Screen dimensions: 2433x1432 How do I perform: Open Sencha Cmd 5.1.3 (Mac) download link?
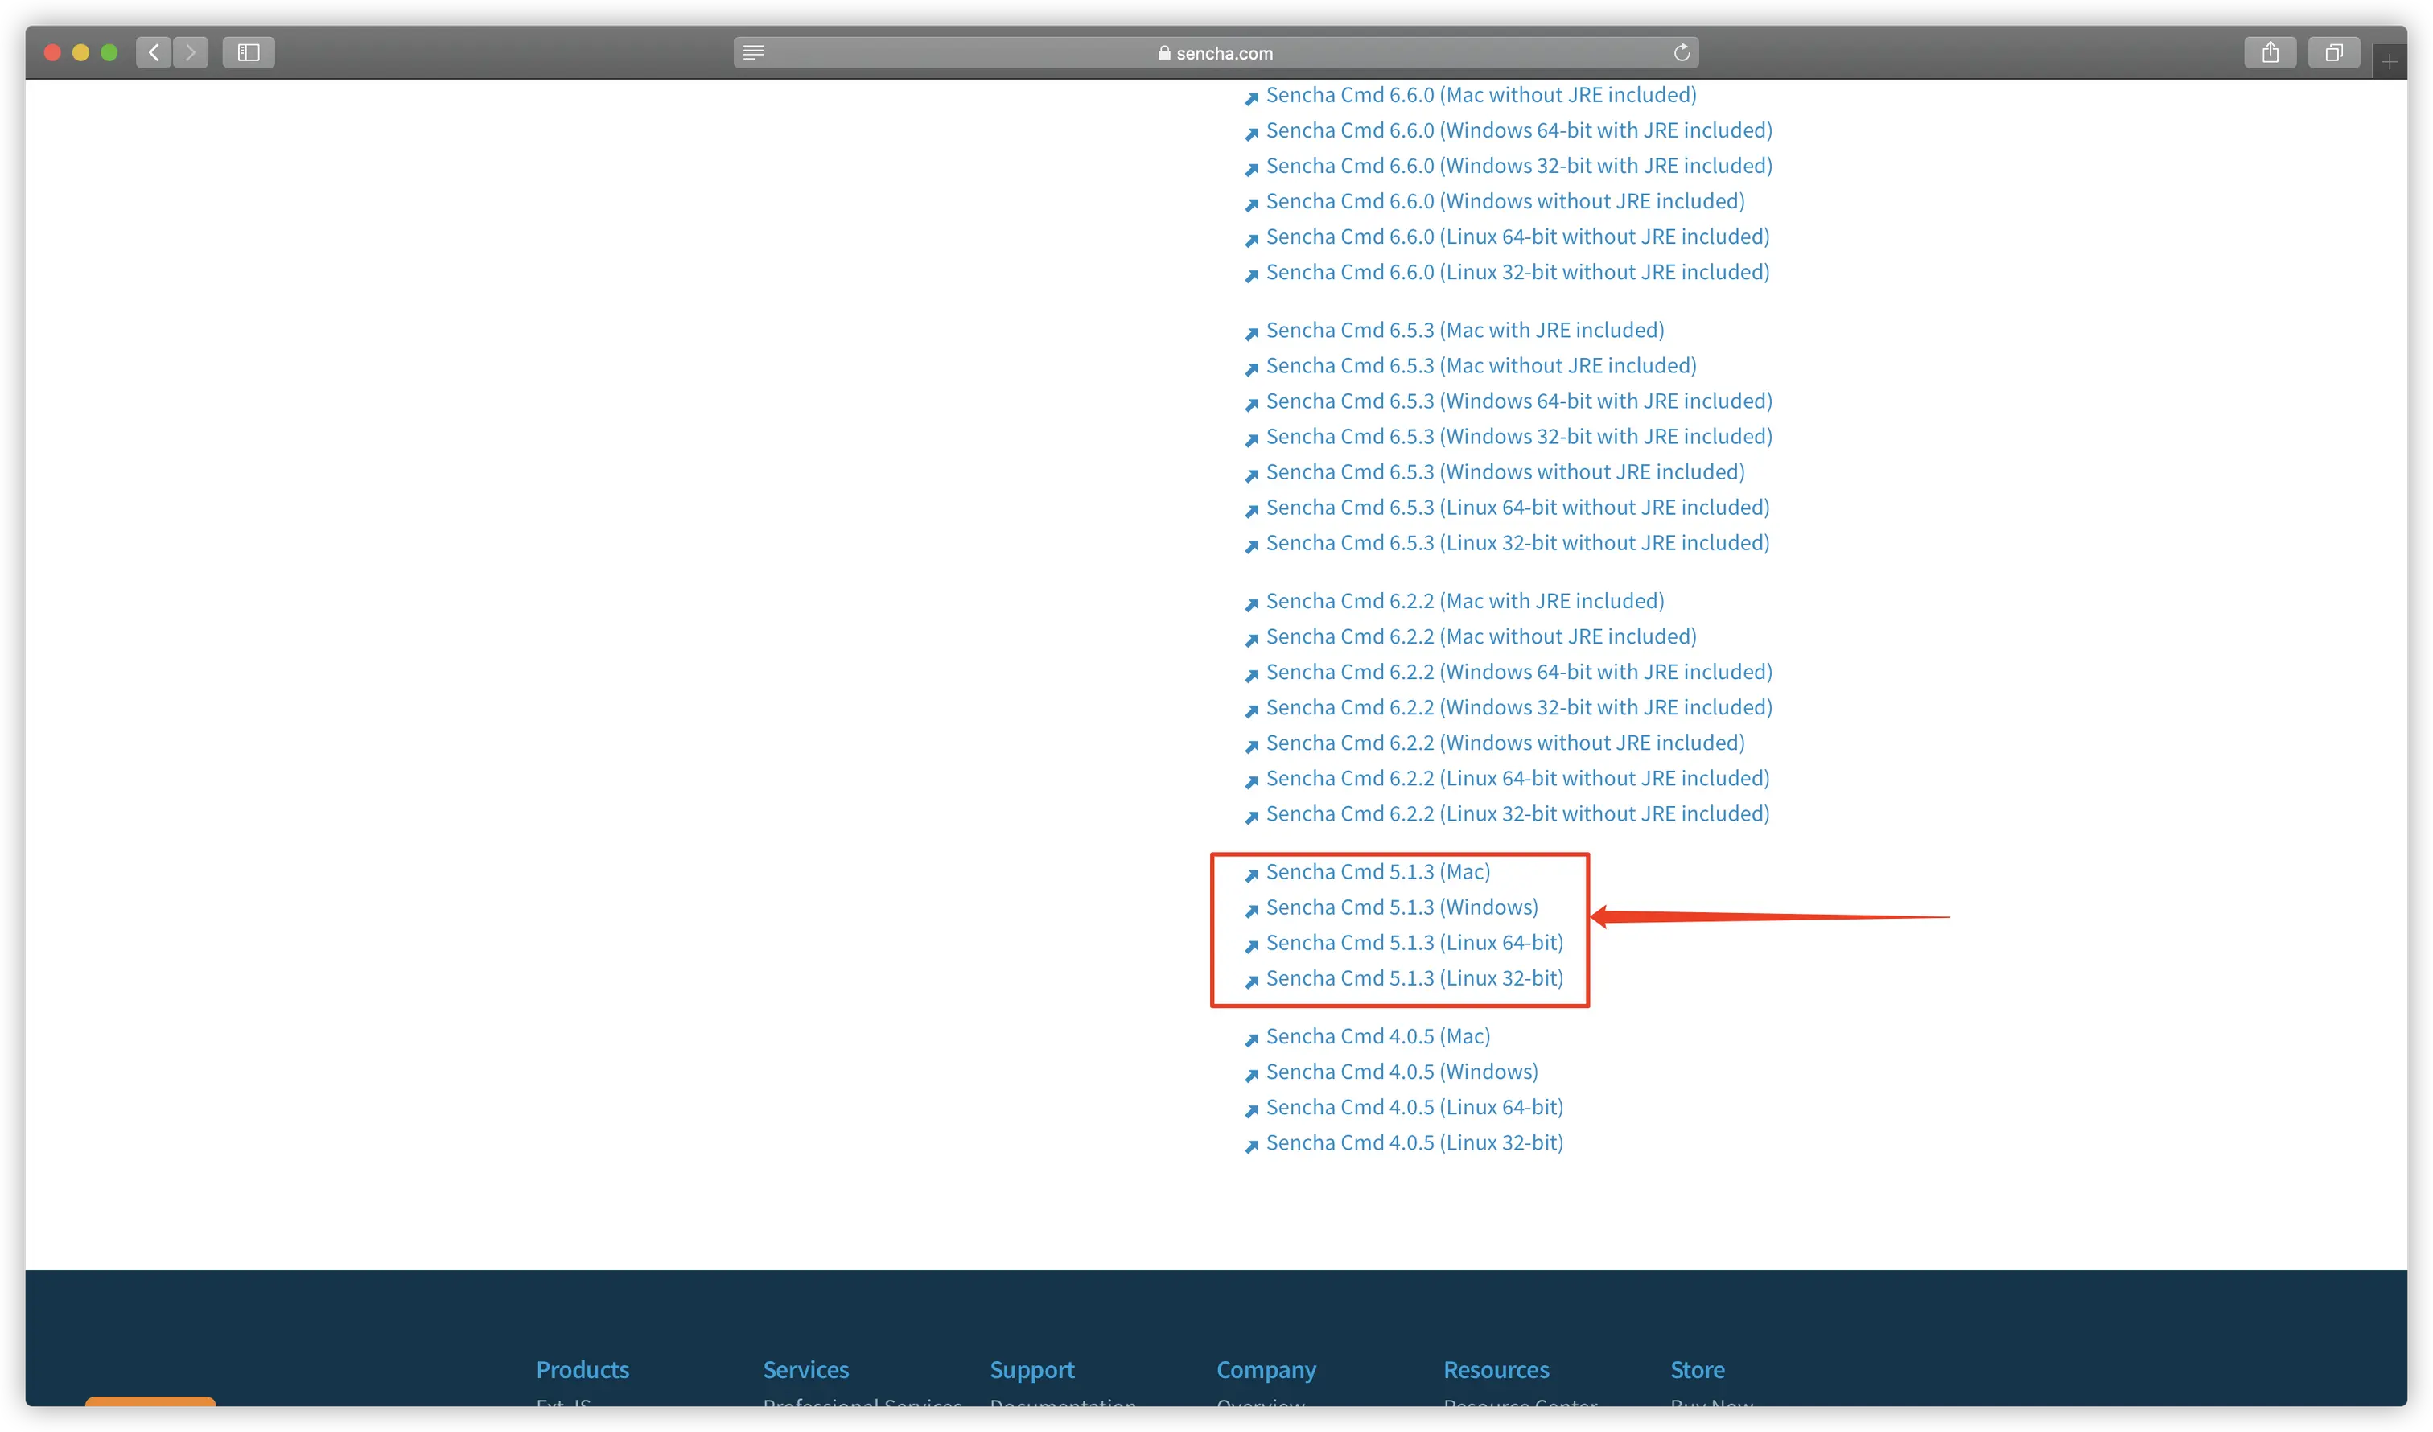1377,872
